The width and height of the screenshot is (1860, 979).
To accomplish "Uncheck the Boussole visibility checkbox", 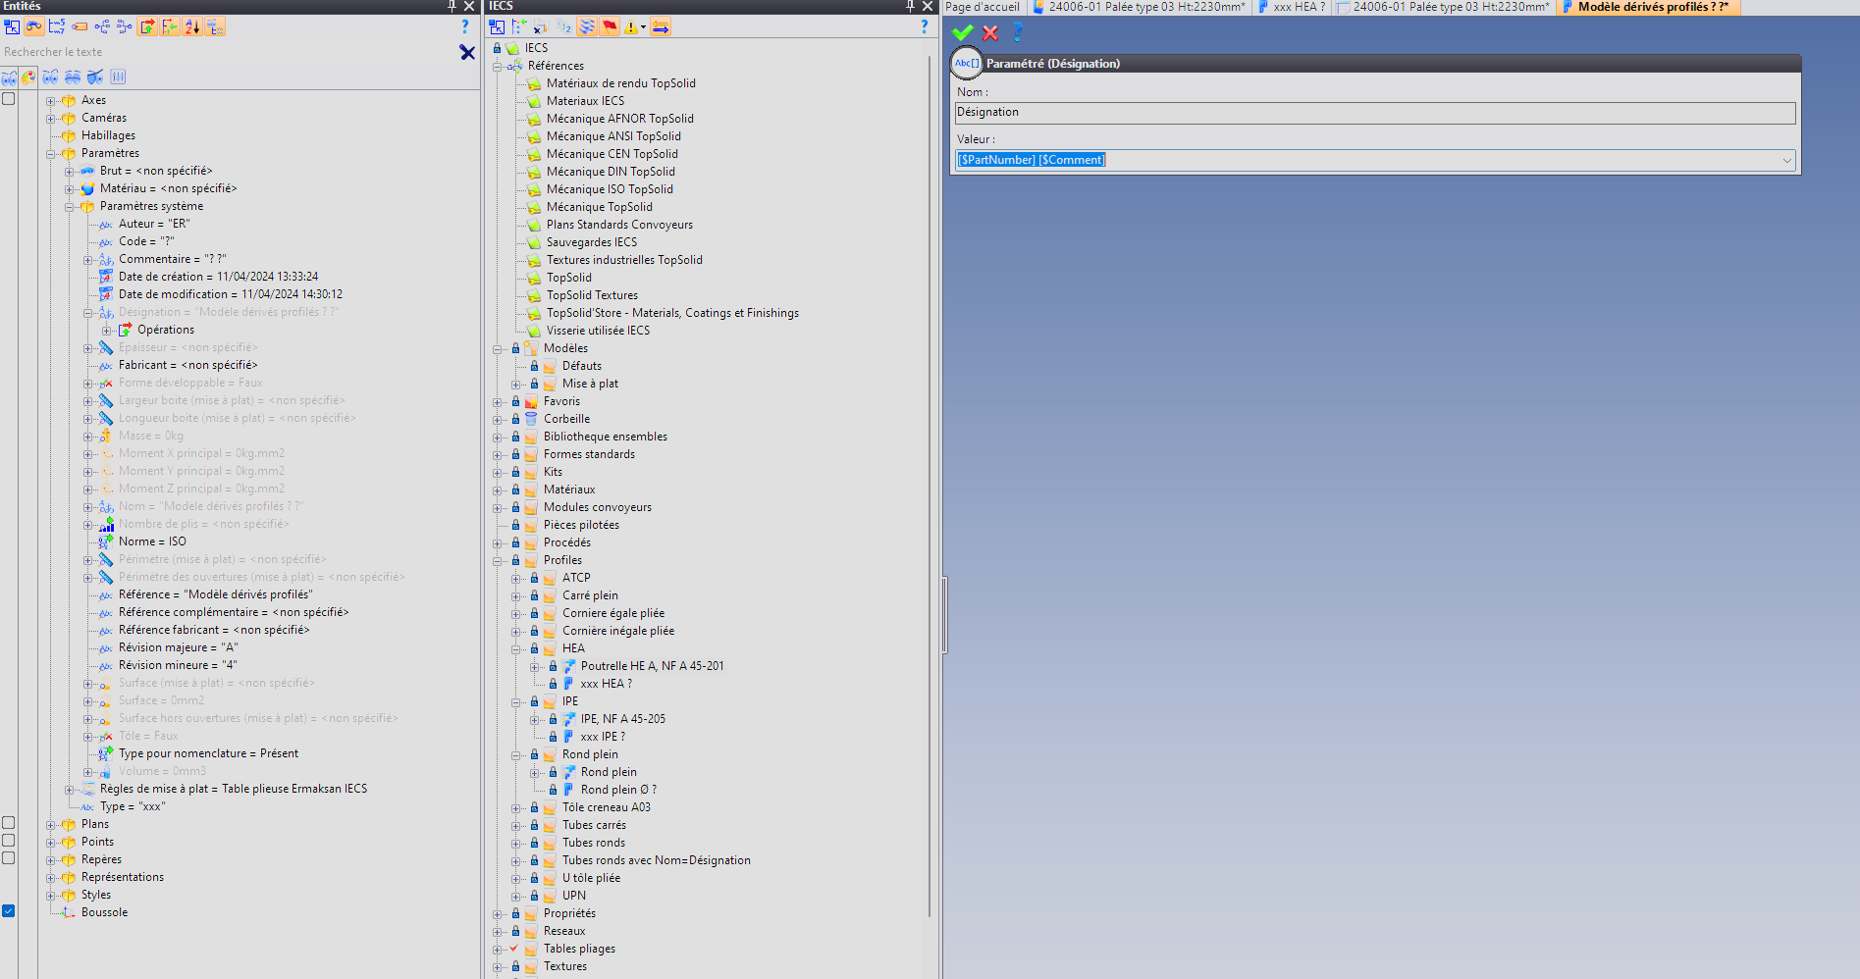I will coord(8,911).
